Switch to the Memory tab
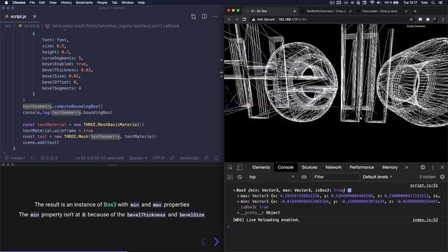448x252 pixels. (390, 167)
